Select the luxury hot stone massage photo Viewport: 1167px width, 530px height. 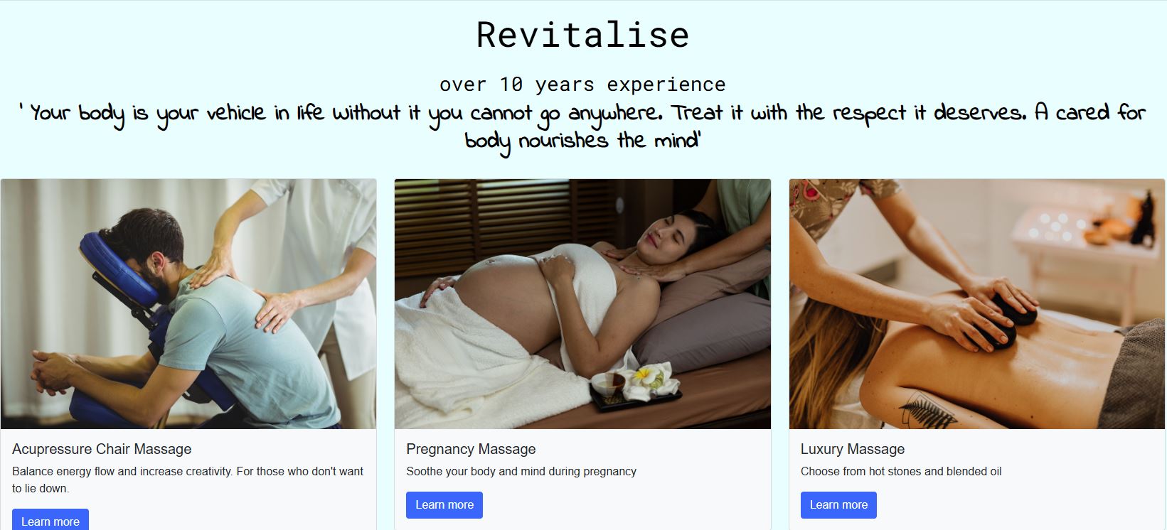click(x=977, y=304)
